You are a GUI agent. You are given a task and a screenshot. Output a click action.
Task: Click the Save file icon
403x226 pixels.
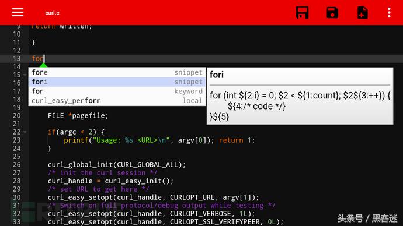pos(332,13)
